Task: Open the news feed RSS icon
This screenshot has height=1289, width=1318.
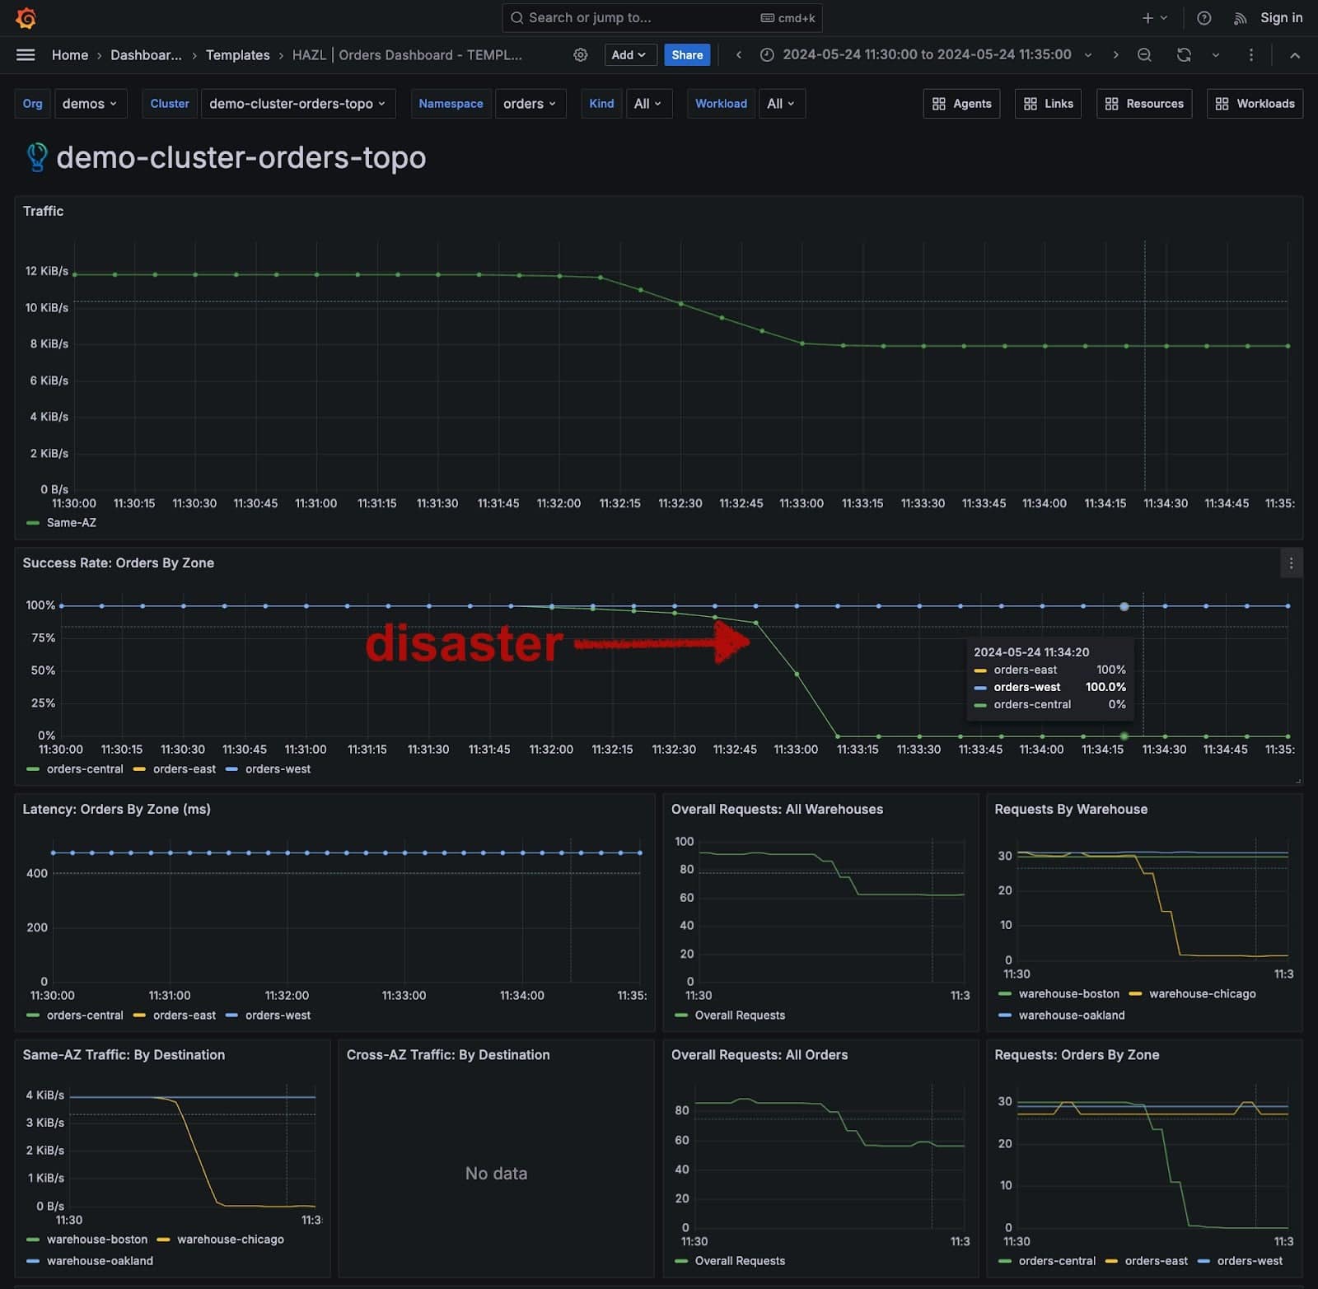Action: (1240, 18)
